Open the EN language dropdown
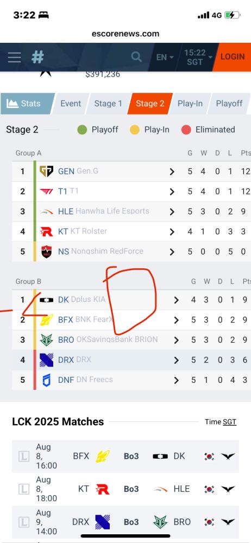The image size is (251, 543). pos(165,57)
